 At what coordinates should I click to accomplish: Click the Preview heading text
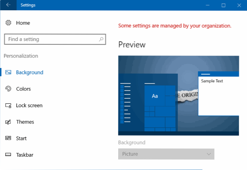132,45
